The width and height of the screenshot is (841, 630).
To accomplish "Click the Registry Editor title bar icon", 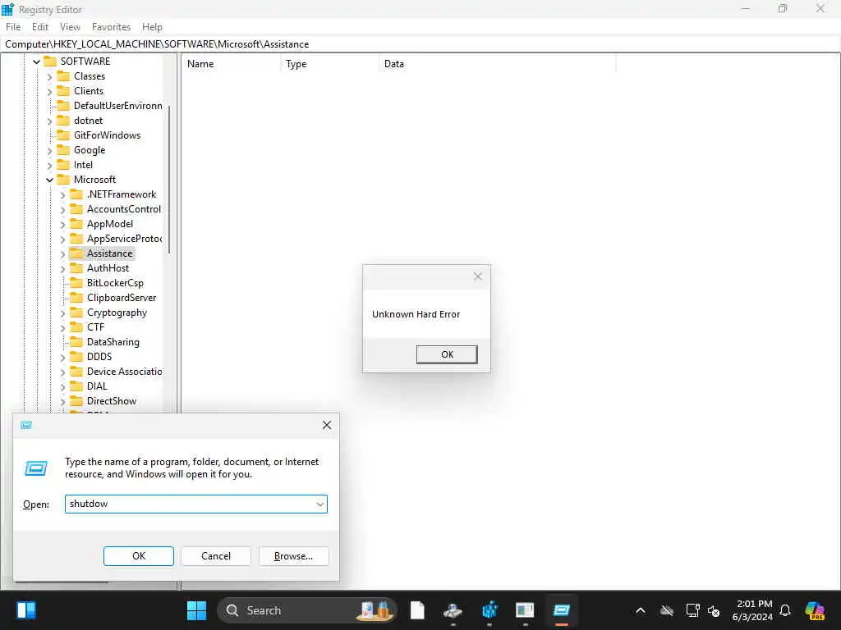I will click(7, 9).
